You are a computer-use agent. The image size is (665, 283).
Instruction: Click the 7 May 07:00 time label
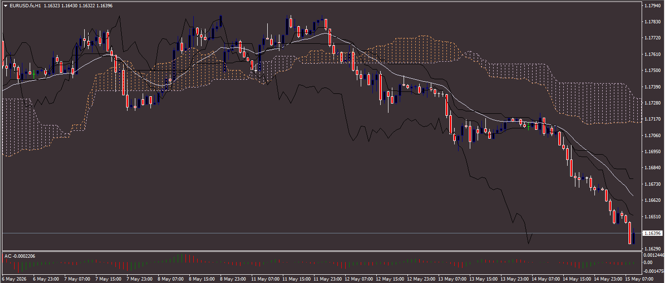[x=77, y=280]
